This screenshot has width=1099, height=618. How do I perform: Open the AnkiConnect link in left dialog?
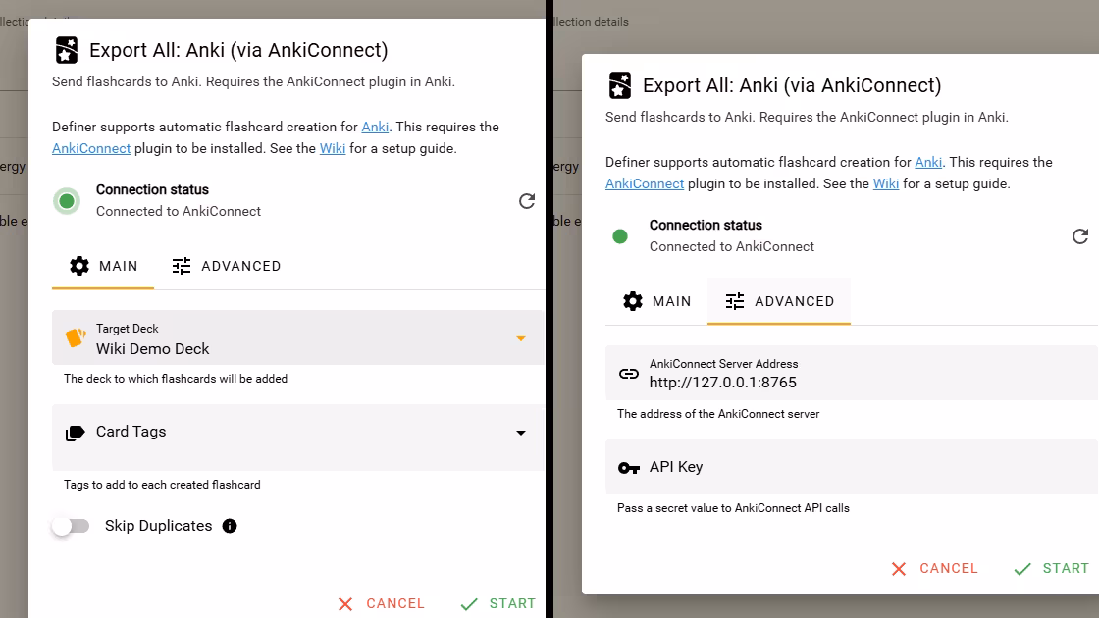tap(91, 148)
